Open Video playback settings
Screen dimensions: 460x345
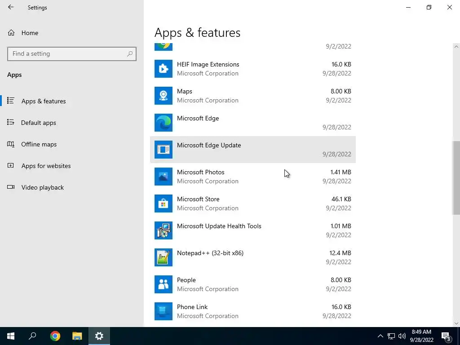pos(72,187)
